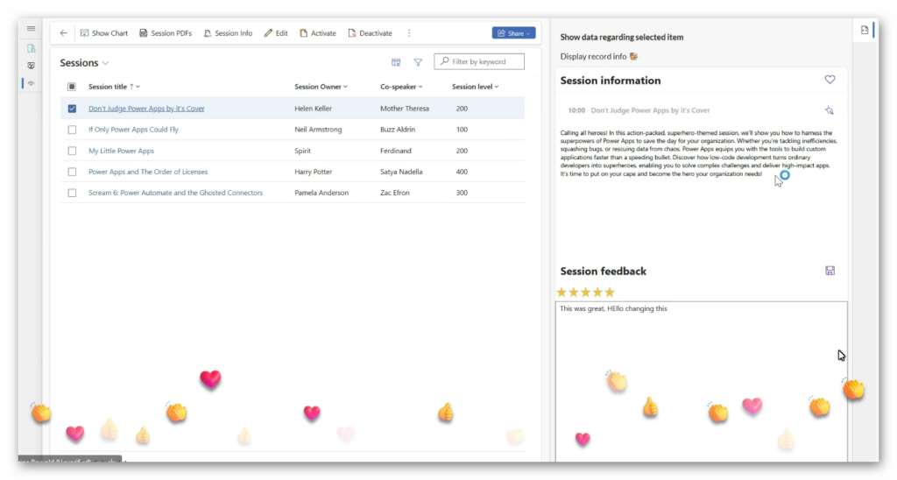Click the Display record info icon
897x480 pixels.
[633, 56]
